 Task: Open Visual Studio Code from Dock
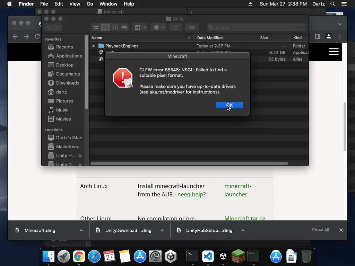point(208,256)
